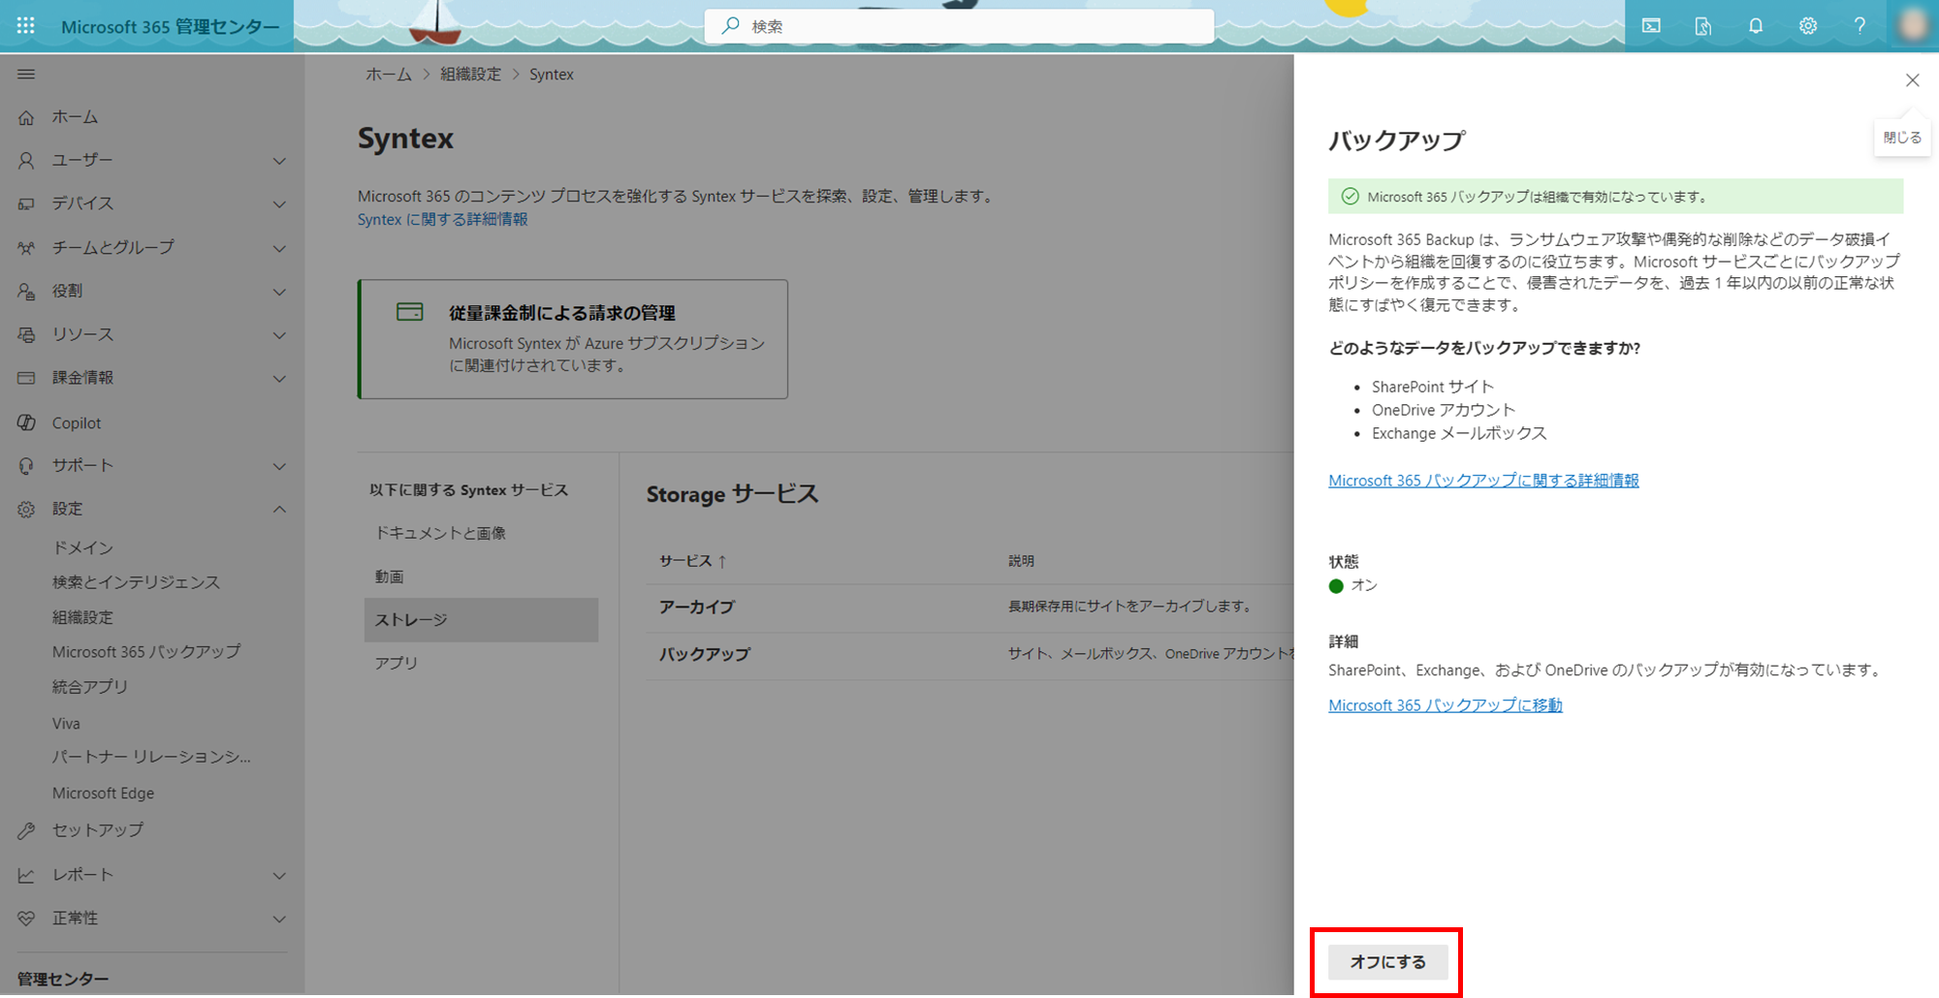Screen dimensions: 1939x998
Task: Switch to the ストレージ tab
Action: click(x=410, y=619)
